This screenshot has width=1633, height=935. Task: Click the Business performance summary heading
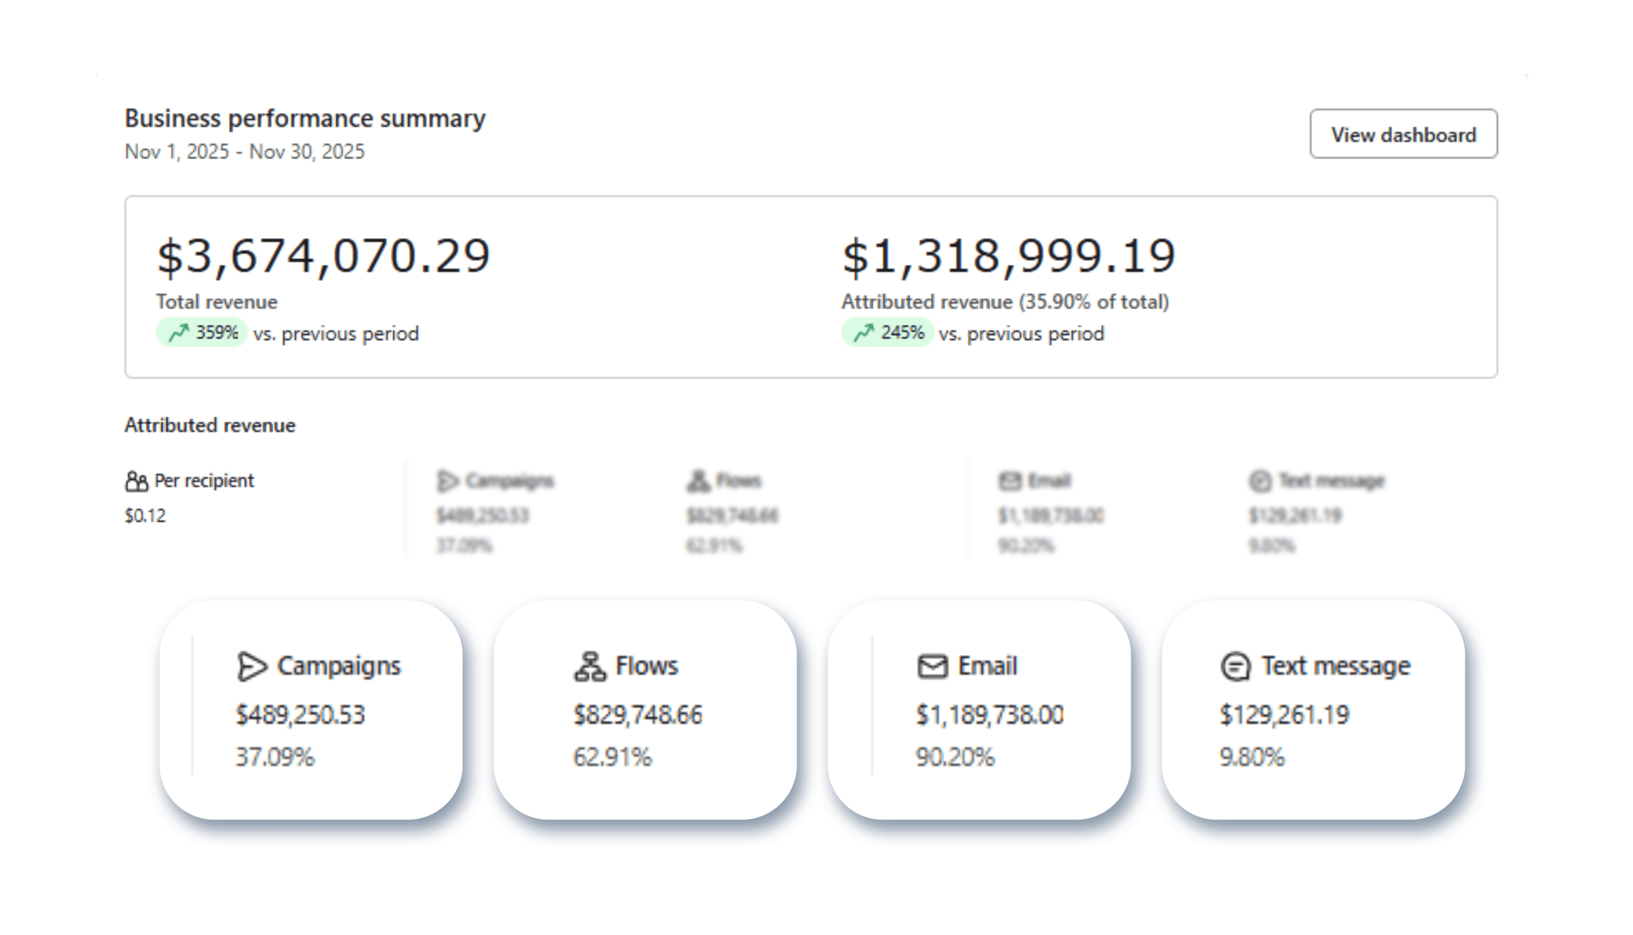tap(305, 118)
